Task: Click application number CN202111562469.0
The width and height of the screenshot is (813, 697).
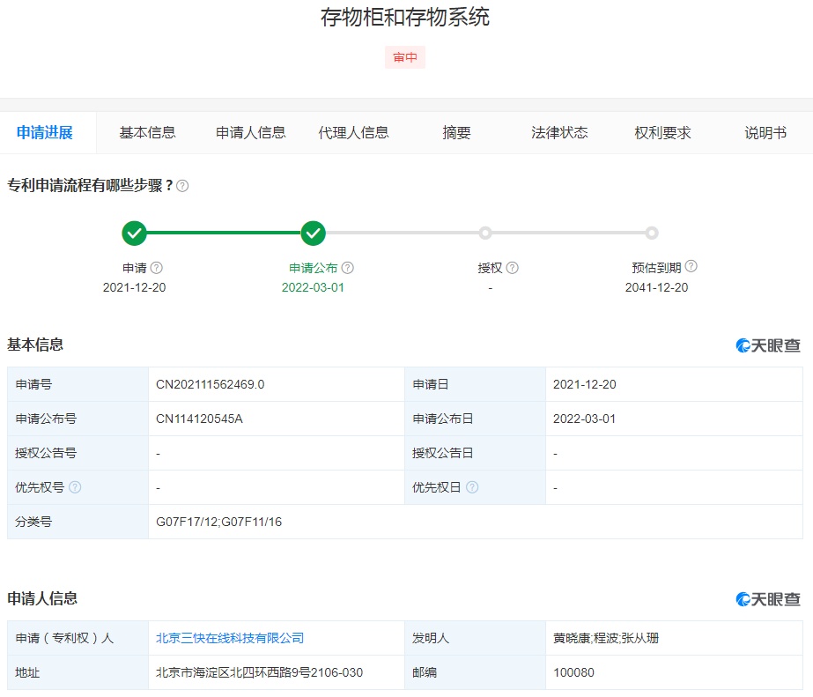Action: click(x=210, y=384)
